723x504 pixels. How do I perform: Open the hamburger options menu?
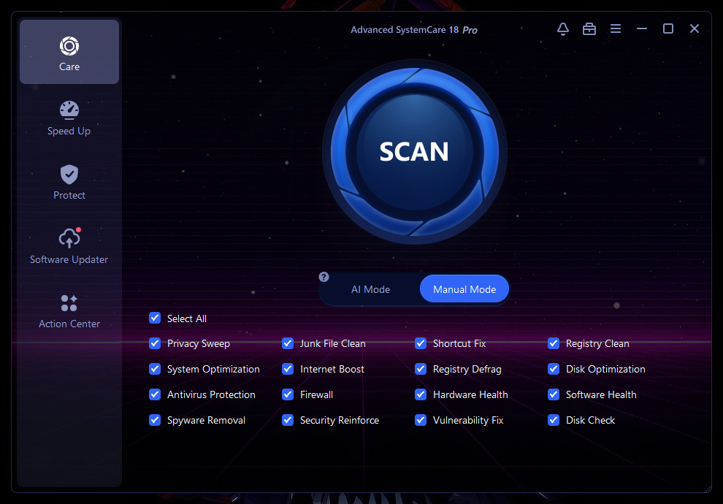pyautogui.click(x=616, y=29)
